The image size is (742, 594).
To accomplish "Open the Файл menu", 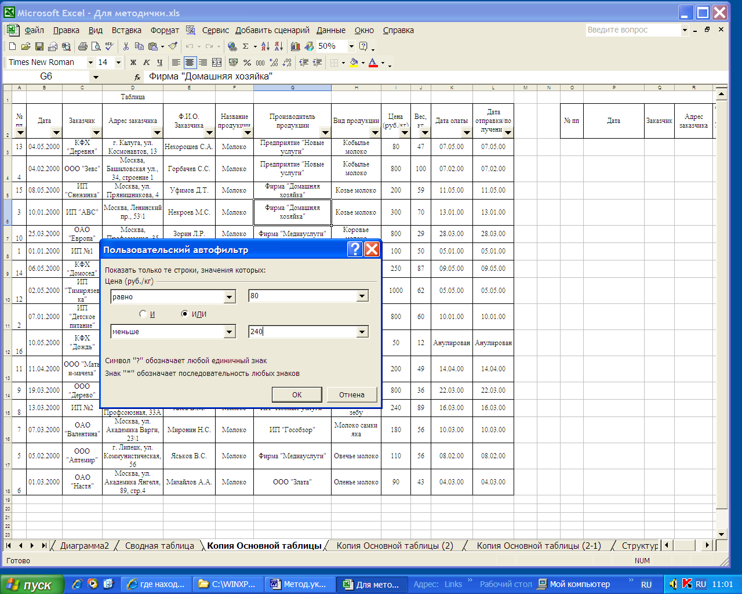I will (x=34, y=30).
